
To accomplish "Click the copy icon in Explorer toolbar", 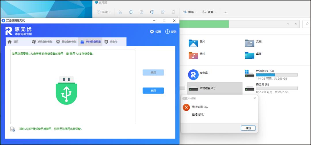I will [x=131, y=12].
